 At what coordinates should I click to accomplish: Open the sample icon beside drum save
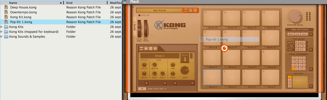point(156,48)
